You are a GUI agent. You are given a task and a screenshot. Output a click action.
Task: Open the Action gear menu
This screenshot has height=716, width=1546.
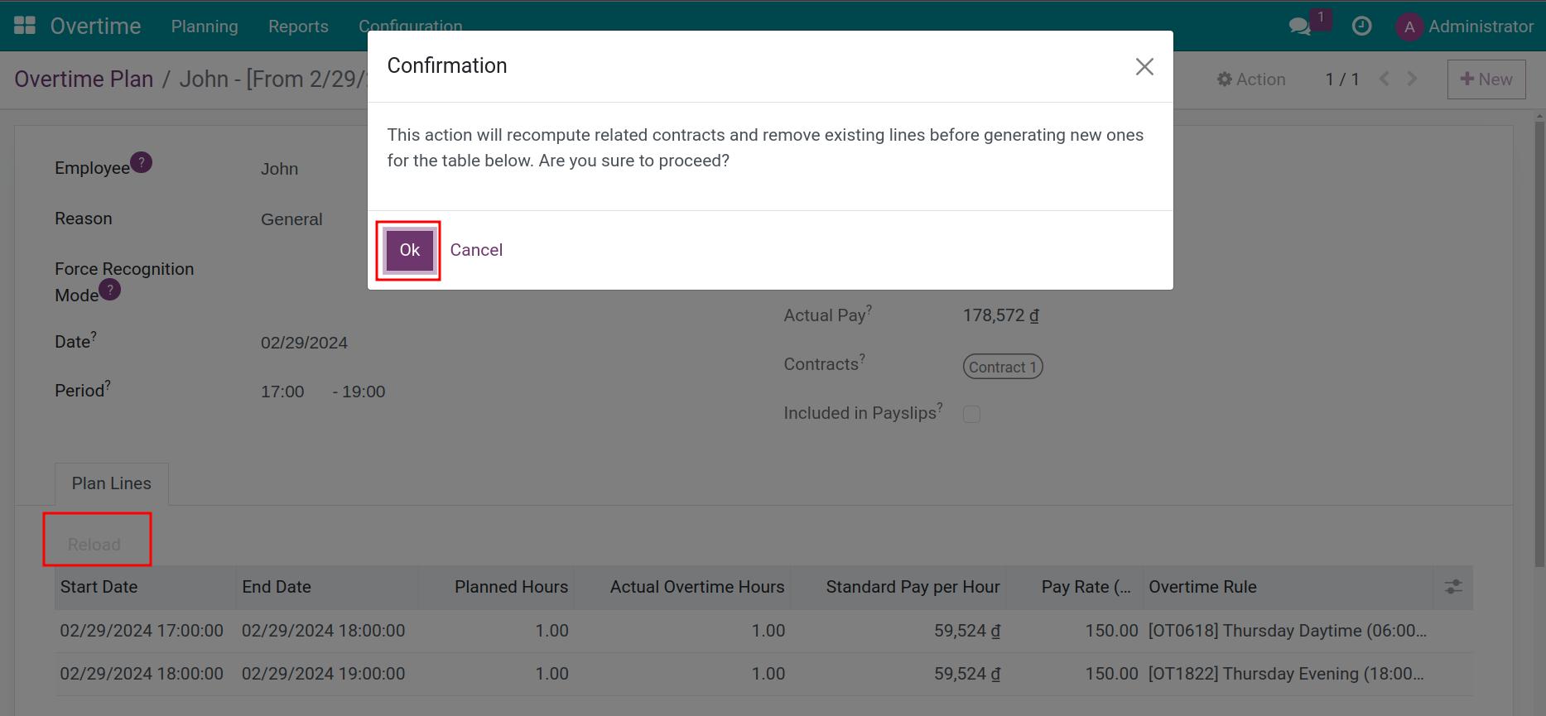tap(1251, 79)
